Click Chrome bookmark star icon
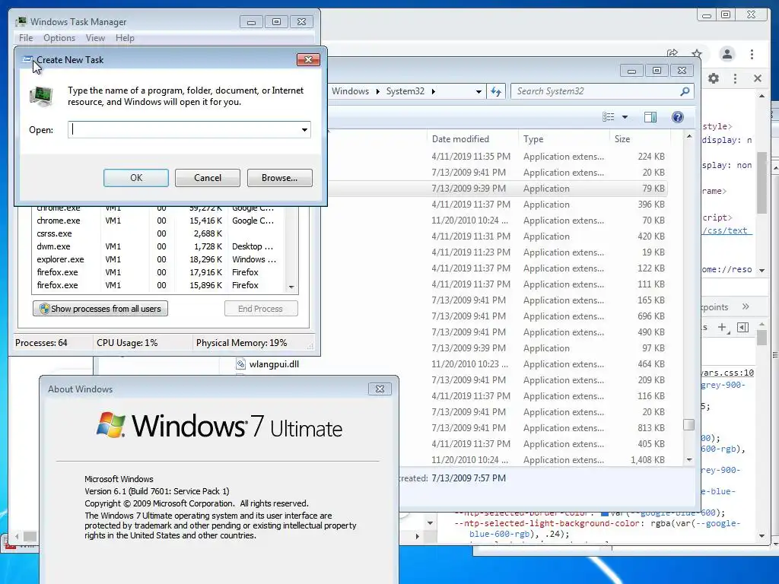This screenshot has height=584, width=779. (x=697, y=53)
